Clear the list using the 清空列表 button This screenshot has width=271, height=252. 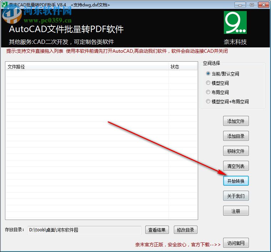point(236,166)
